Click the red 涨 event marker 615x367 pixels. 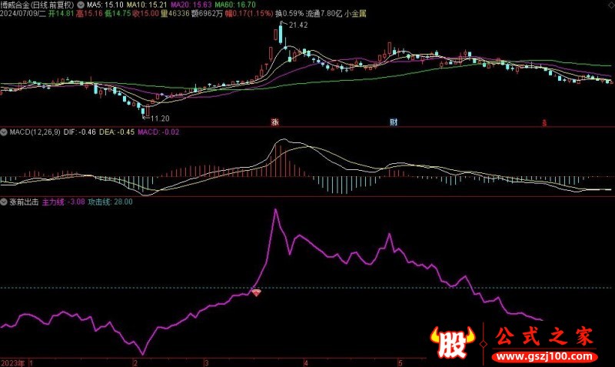(275, 122)
